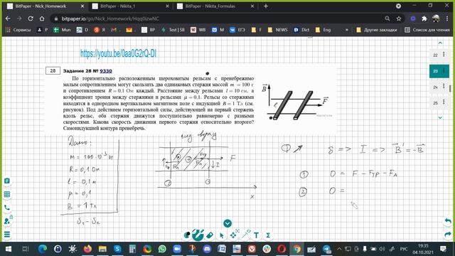Screen dimensions: 455x256
Task: Open the browser profile avatar
Action: coord(436,18)
